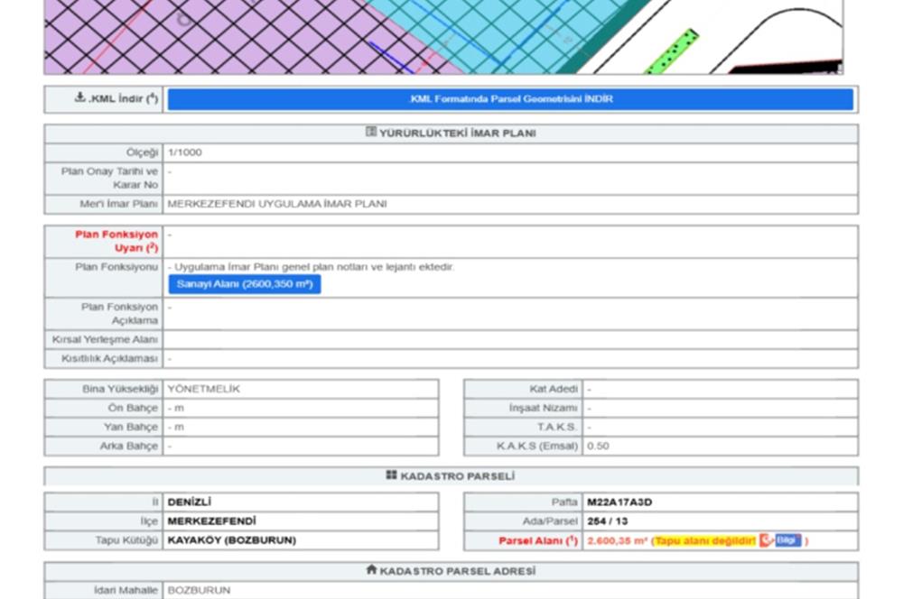
Task: Download parcel geometry in KML format
Action: point(510,99)
